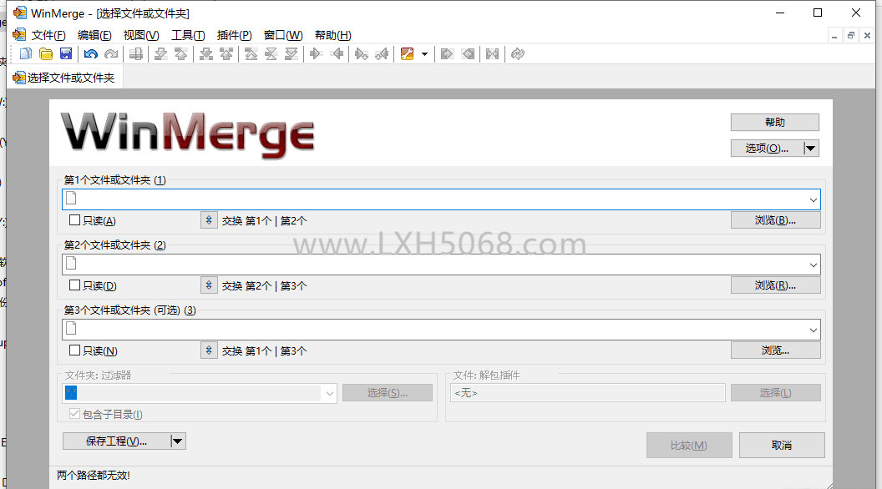882x489 pixels.
Task: Open the 插件(P) menu
Action: (x=234, y=35)
